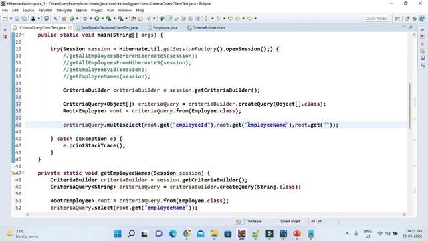
Task: Open the Open Type icon
Action: pos(134,19)
